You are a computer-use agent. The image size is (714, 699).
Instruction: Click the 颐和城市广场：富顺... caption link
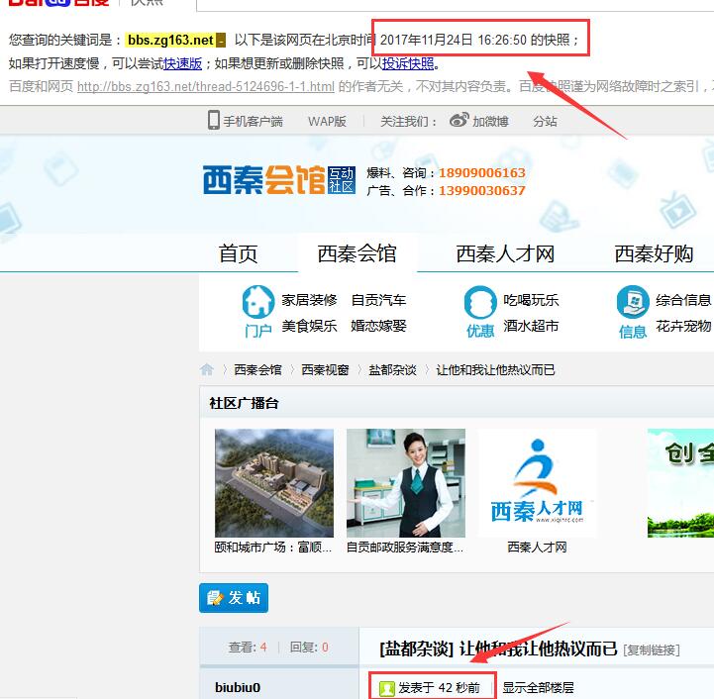point(273,547)
